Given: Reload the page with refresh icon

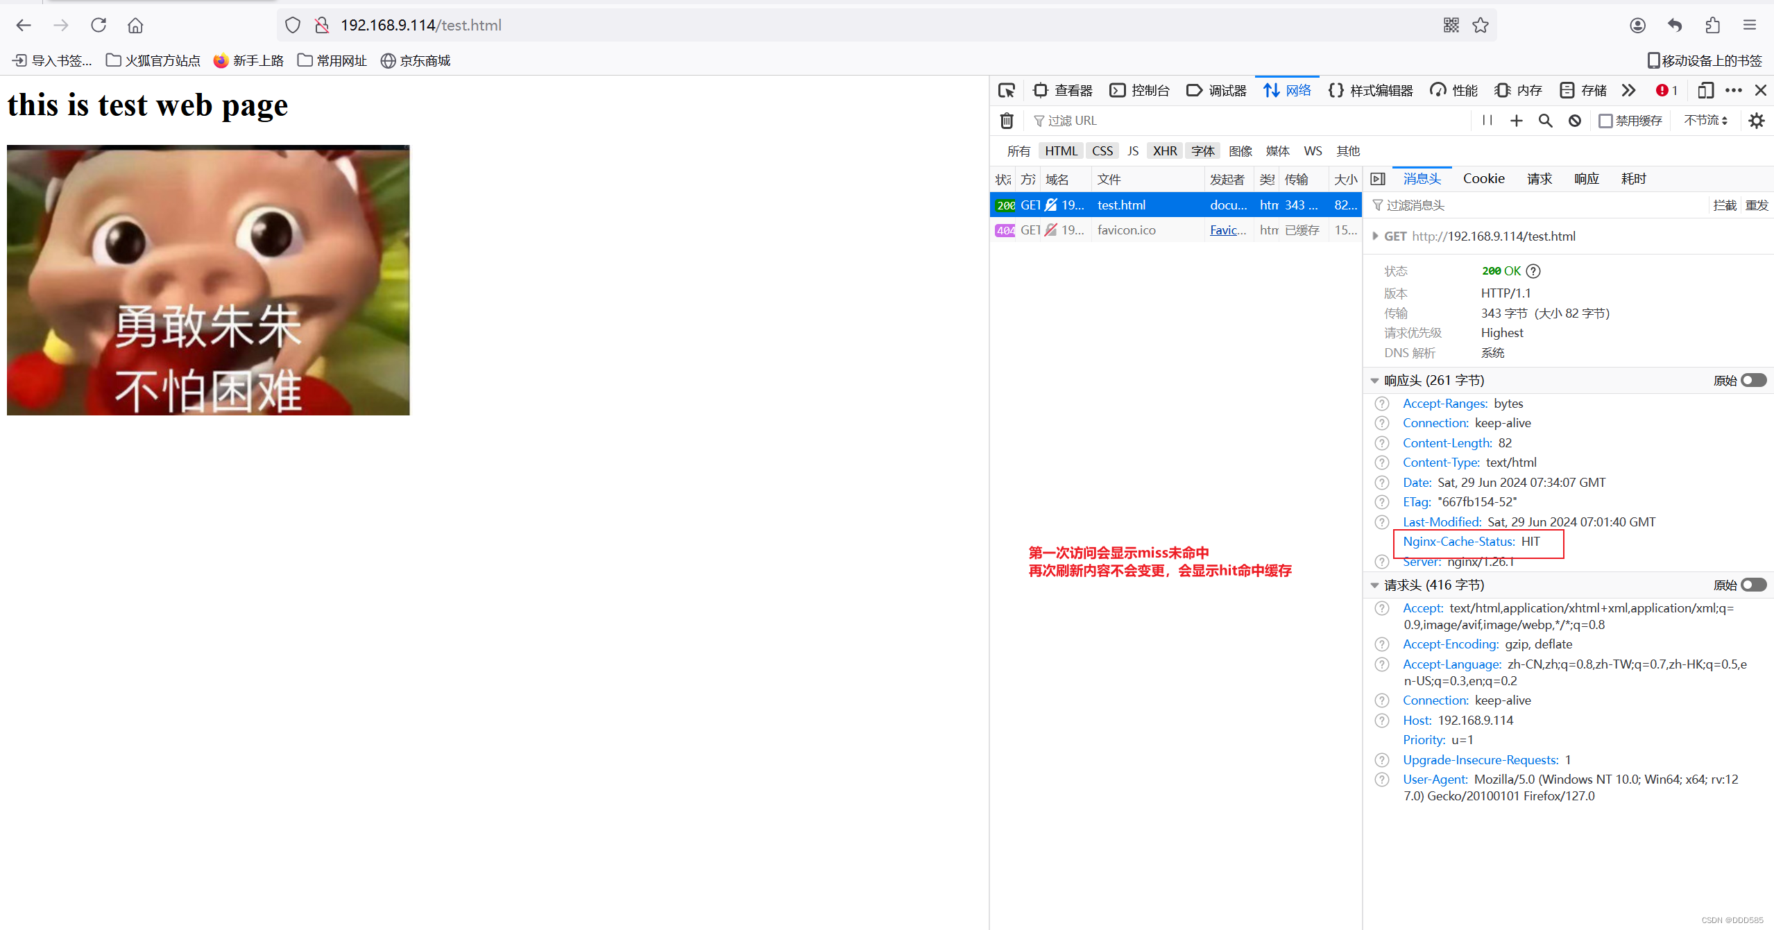Looking at the screenshot, I should pos(99,26).
